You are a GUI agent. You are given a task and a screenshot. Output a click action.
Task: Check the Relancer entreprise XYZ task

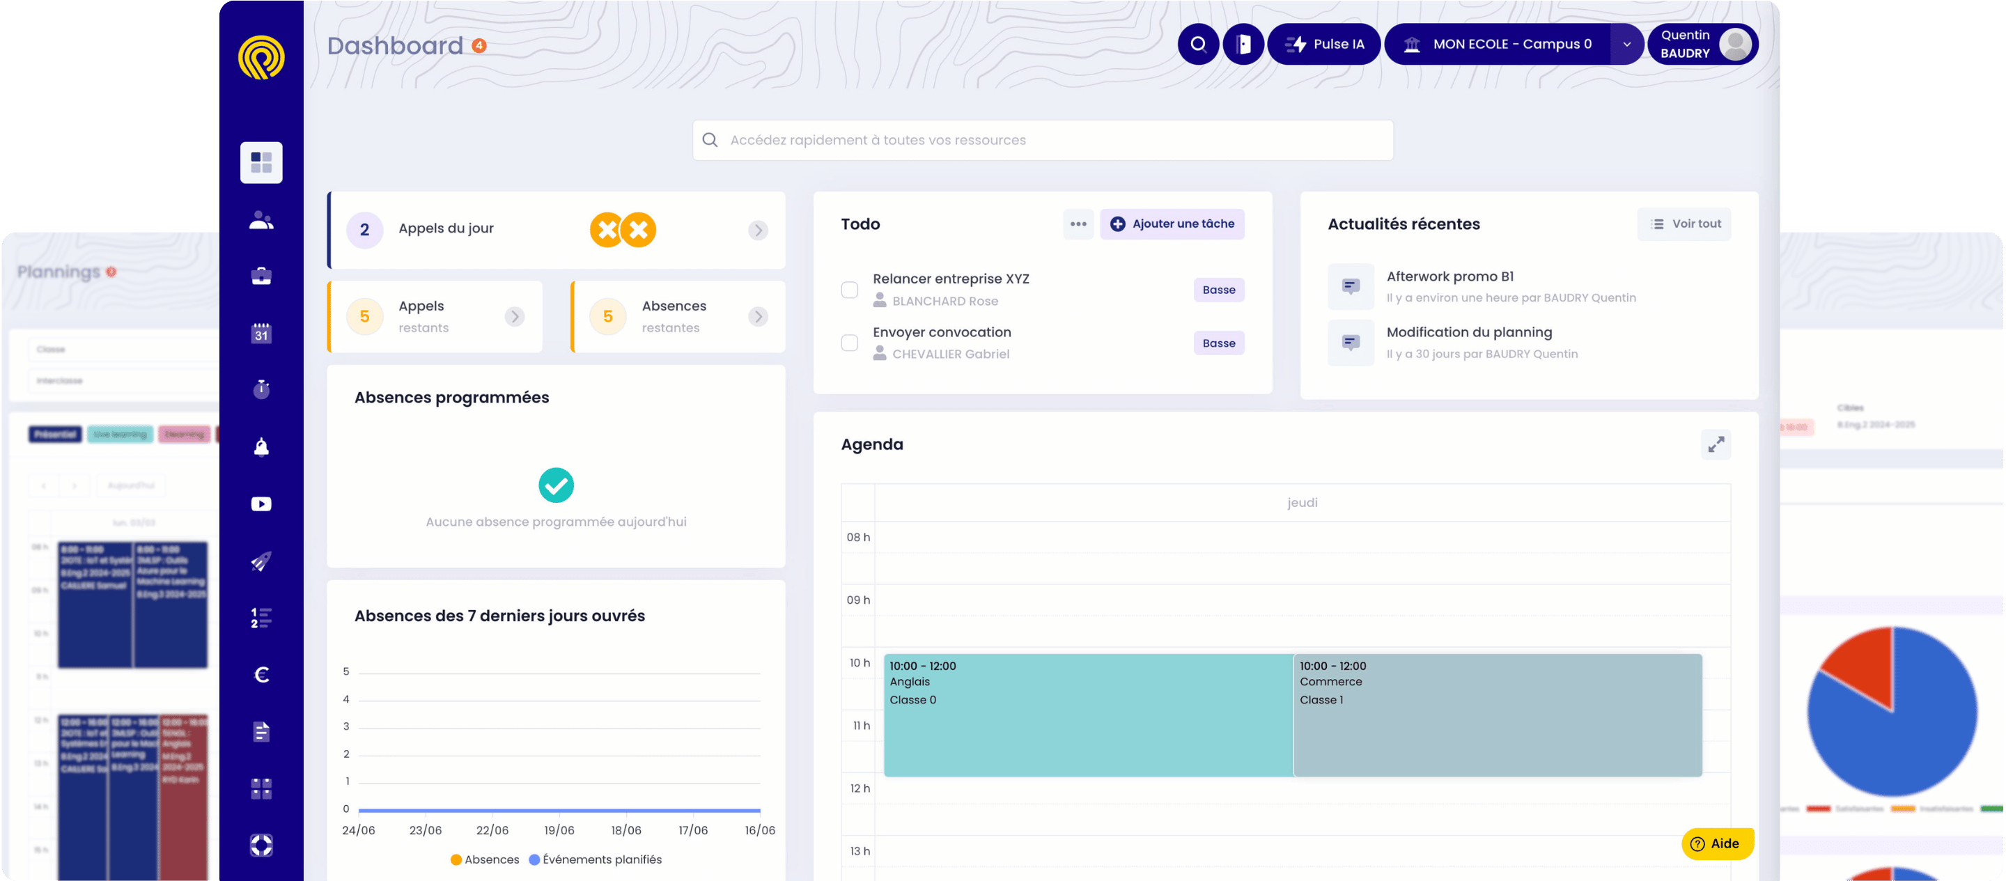tap(849, 290)
